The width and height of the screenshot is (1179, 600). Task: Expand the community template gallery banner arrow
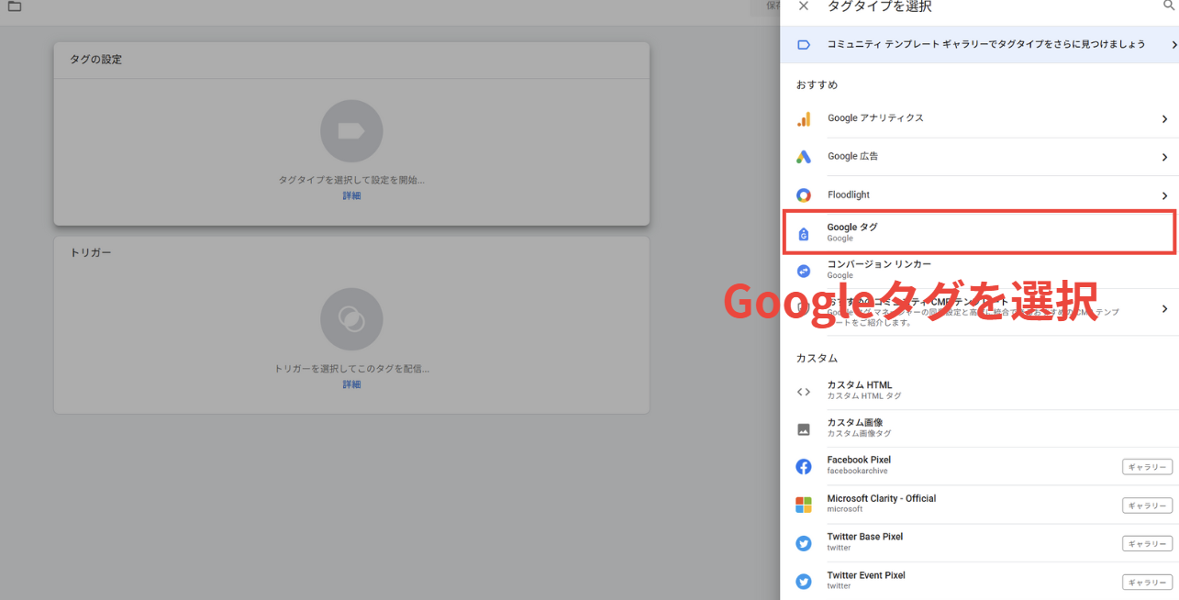[1173, 44]
